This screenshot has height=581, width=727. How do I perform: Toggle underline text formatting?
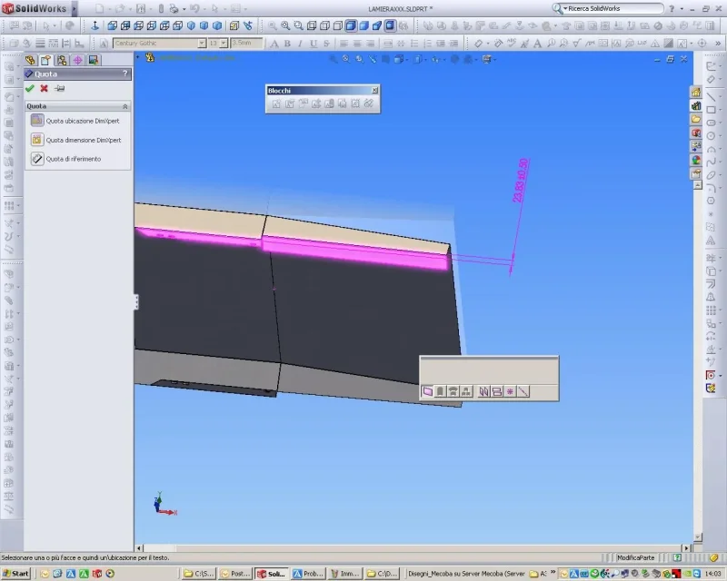314,44
